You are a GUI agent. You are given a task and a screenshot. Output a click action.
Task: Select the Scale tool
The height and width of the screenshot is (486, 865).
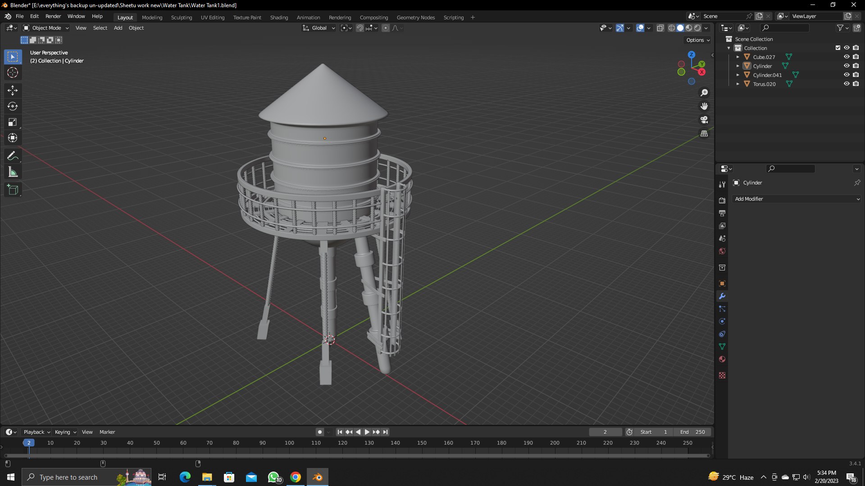pos(13,122)
